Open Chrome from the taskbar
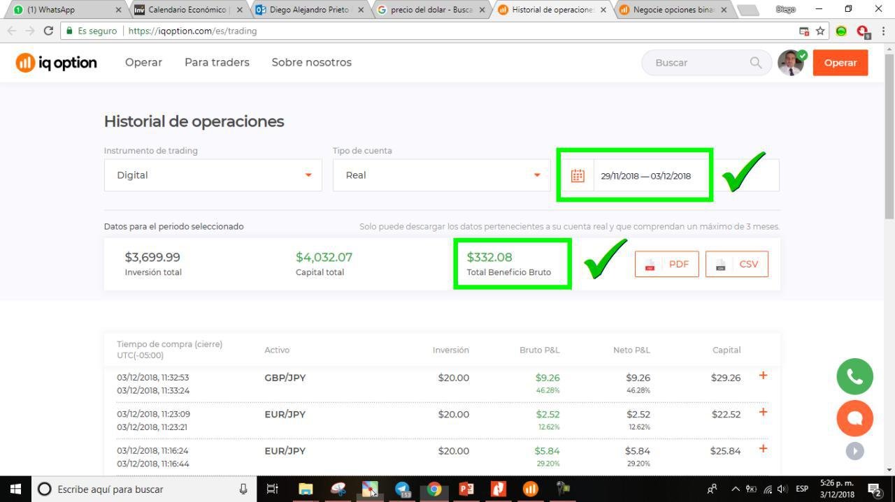Screen dimensions: 895x502 pyautogui.click(x=434, y=489)
